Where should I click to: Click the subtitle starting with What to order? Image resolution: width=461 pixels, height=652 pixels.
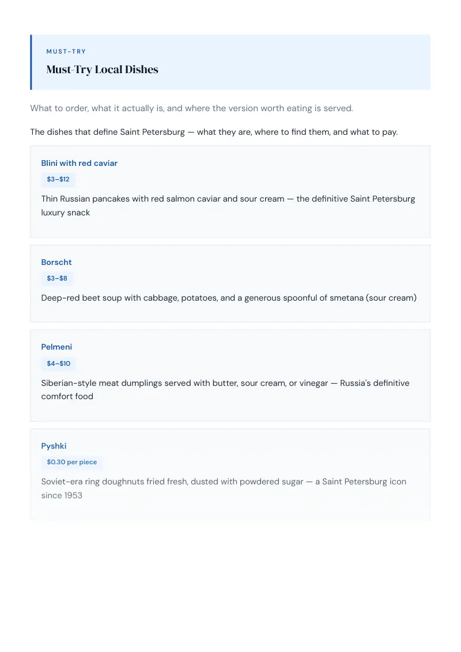tap(191, 108)
